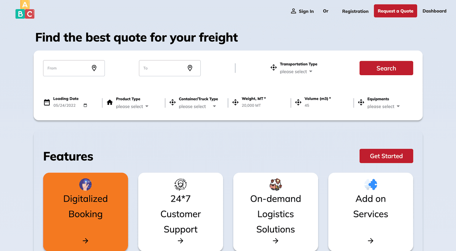This screenshot has width=456, height=251.
Task: Click the Equipments icon
Action: click(361, 102)
